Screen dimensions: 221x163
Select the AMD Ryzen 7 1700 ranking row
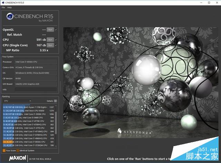pos(29,107)
